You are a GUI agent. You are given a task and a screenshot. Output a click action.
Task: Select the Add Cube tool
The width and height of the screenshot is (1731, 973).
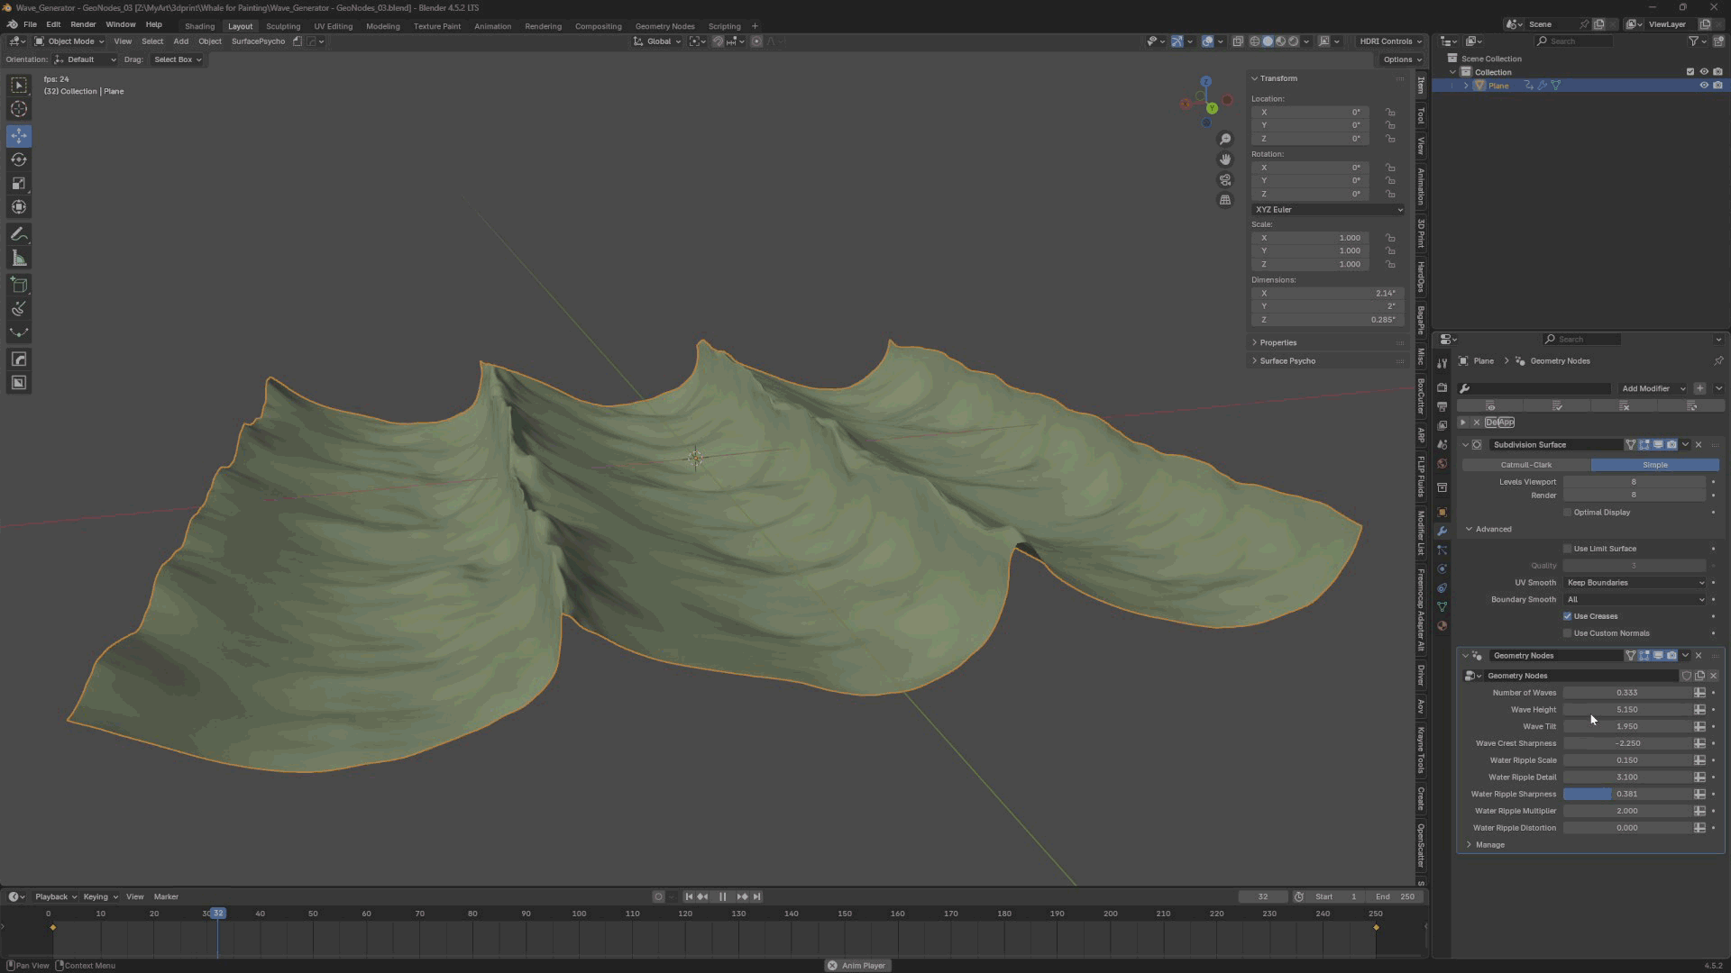click(18, 285)
